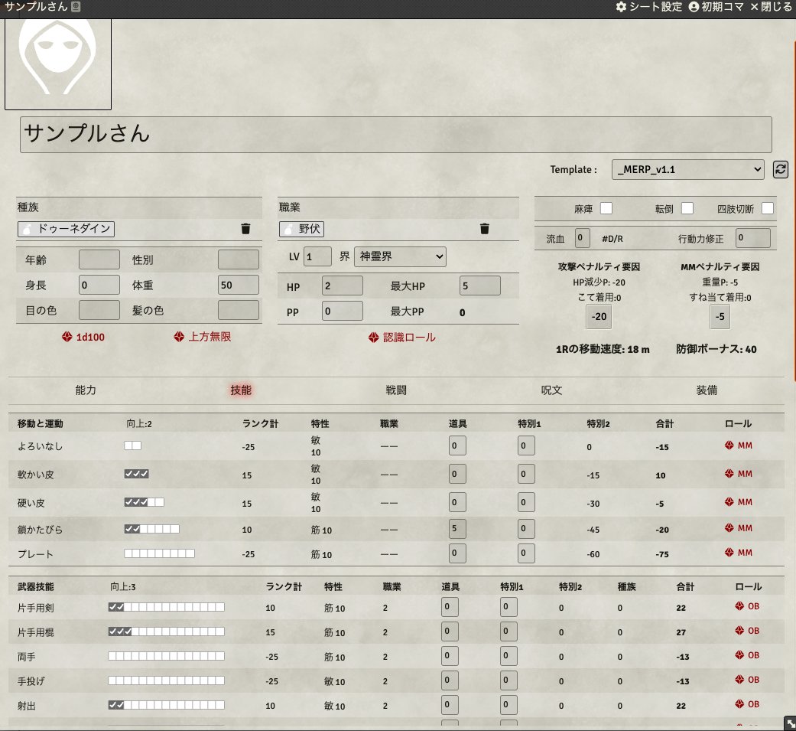
Task: Click the 行動力修正 input field
Action: click(x=753, y=237)
